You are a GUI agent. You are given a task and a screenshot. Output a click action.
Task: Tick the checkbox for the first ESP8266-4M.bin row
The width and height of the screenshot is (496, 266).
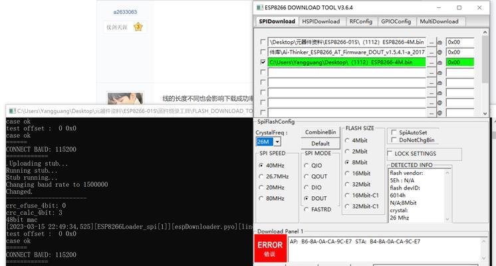coord(263,42)
